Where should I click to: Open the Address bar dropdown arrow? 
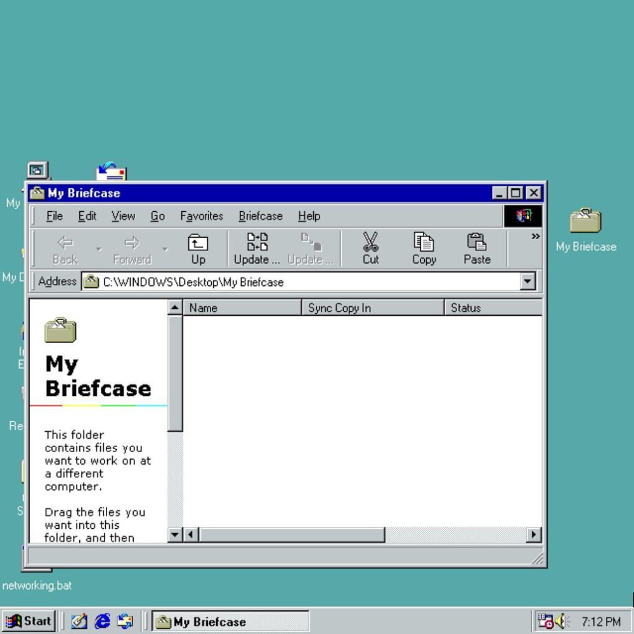coord(527,281)
